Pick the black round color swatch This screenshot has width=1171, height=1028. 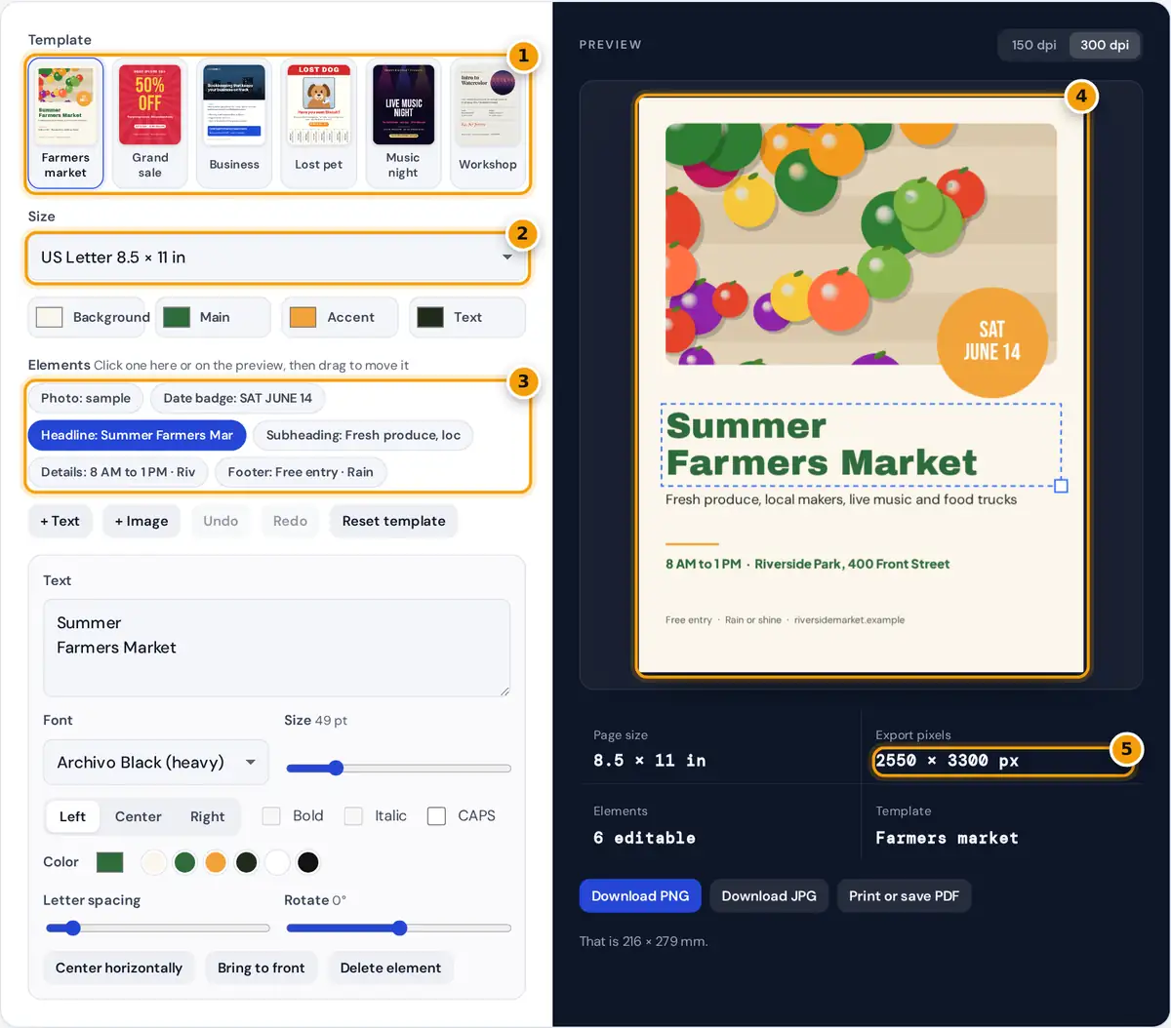click(308, 862)
